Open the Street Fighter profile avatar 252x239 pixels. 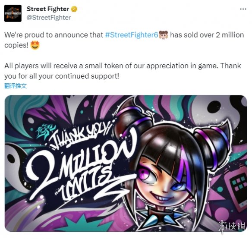click(x=13, y=13)
